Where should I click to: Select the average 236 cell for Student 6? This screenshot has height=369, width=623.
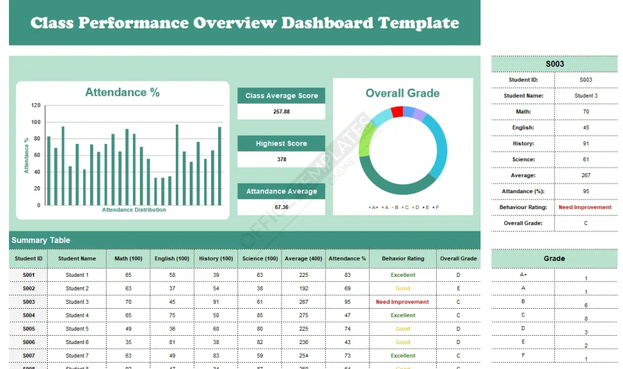pyautogui.click(x=304, y=343)
